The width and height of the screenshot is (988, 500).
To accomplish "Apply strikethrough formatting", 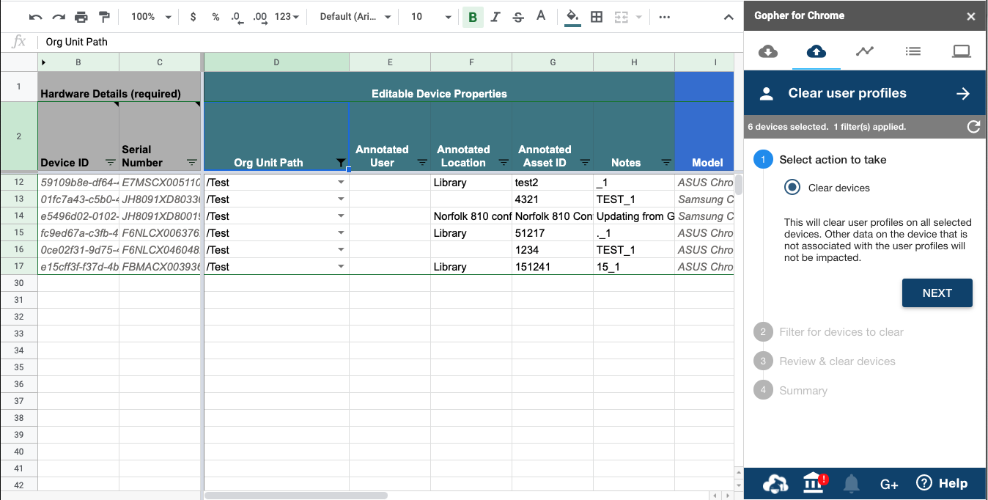I will (x=518, y=17).
